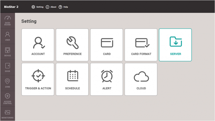Open the Card Format tile
This screenshot has height=121, width=215.
(x=141, y=45)
